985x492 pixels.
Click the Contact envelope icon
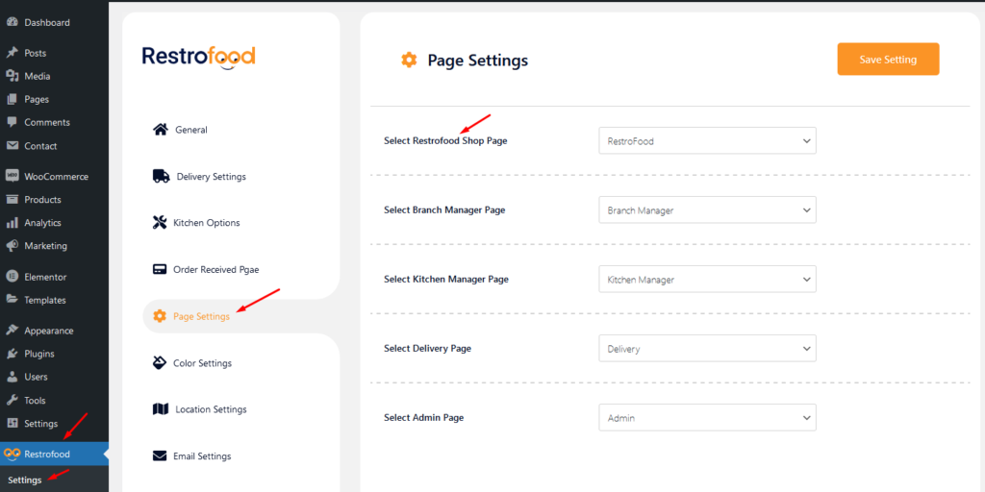[x=12, y=146]
